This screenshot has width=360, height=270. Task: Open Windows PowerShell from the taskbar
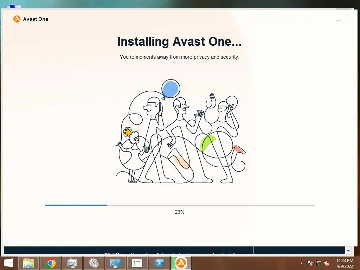pyautogui.click(x=159, y=263)
